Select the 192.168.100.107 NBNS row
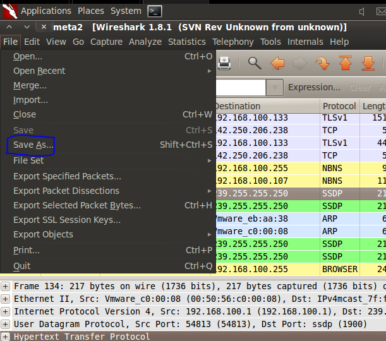Image resolution: width=386 pixels, height=341 pixels. click(301, 181)
